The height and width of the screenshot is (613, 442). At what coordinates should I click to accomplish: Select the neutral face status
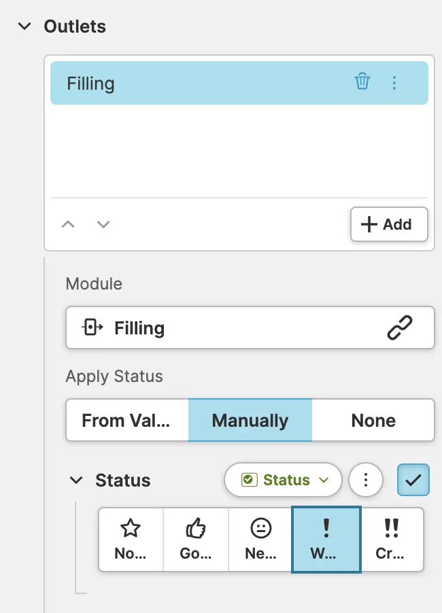pos(260,540)
